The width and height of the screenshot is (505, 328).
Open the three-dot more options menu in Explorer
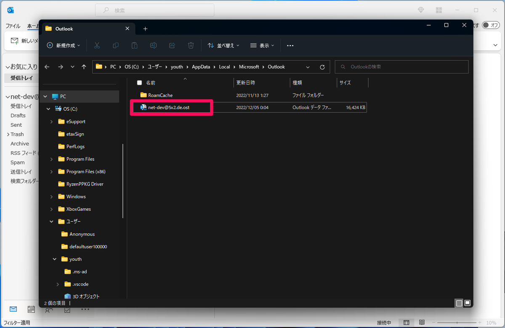coord(290,45)
